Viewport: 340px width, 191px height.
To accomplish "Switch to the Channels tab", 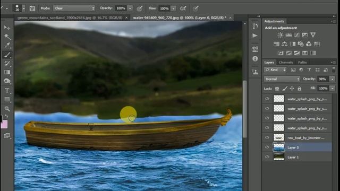I will (286, 63).
